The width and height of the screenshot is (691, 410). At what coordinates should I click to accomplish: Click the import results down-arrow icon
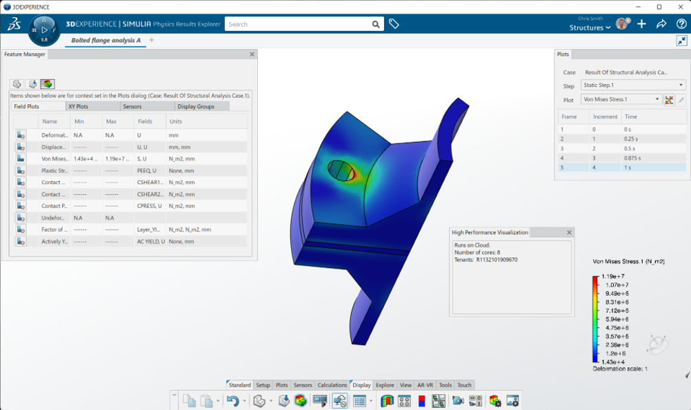click(284, 401)
